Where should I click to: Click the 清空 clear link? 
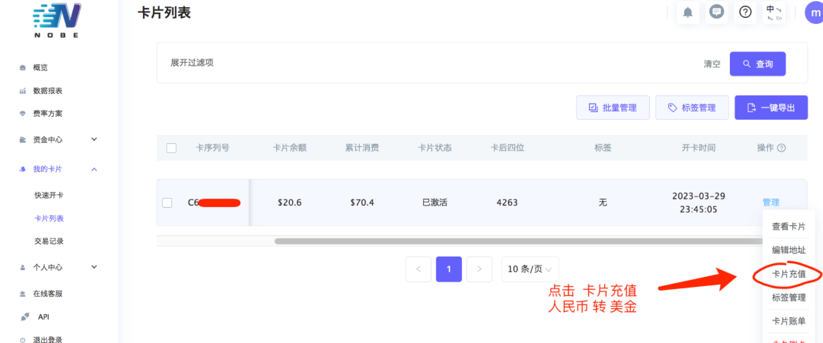pos(712,64)
